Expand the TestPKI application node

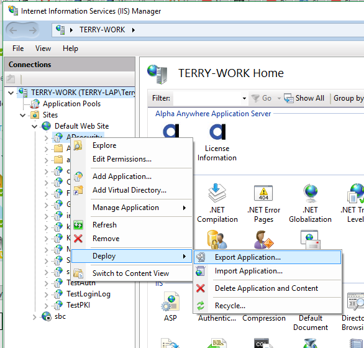[x=46, y=306]
